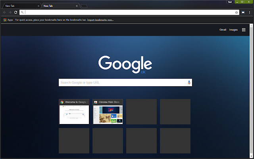Open the Chrome Web Store thumbnail
The image size is (254, 159).
[108, 112]
